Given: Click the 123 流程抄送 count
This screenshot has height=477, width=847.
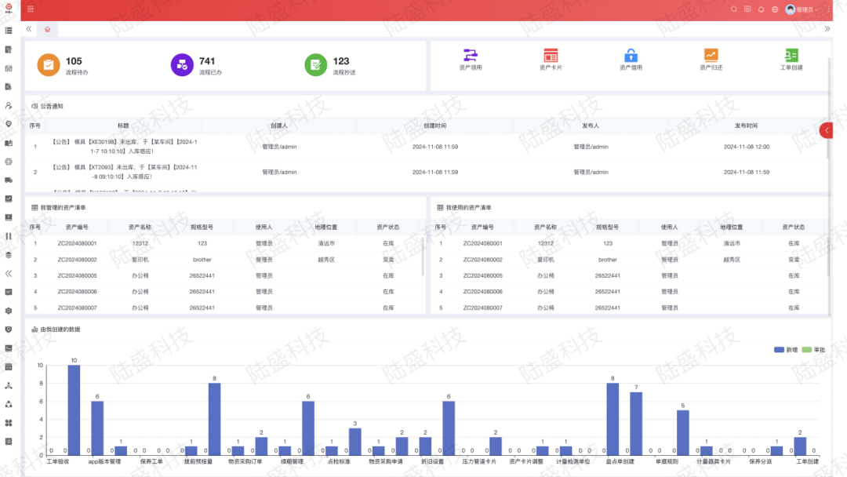Looking at the screenshot, I should [341, 61].
